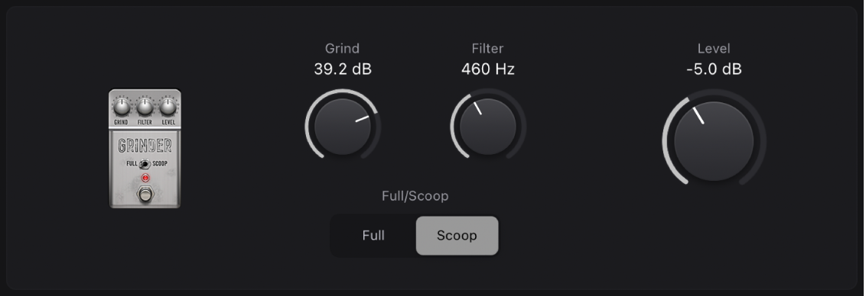
Task: Click the Grinder pedal footswitch button
Action: click(x=145, y=194)
